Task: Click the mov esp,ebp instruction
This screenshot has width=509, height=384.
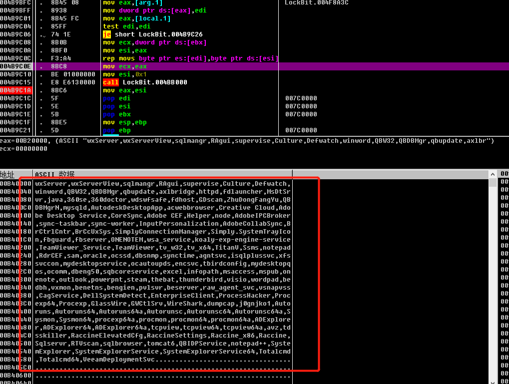Action: click(125, 122)
